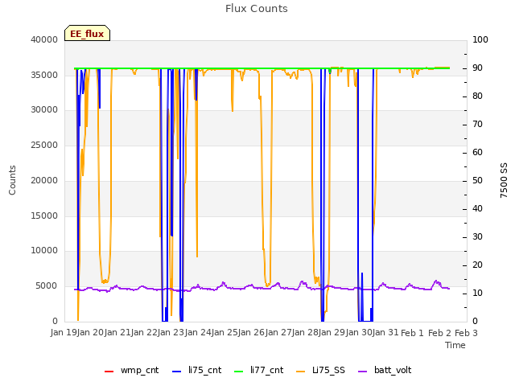Click the 20000 tick on Counts axis

(x=44, y=180)
